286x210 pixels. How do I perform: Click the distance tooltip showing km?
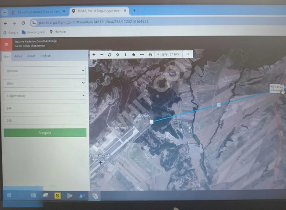point(277,89)
